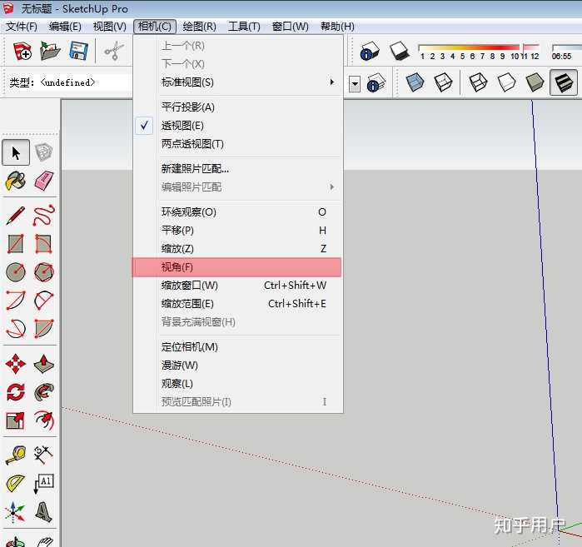Choose the Rotate tool
Screen dimensions: 582x547
click(16, 392)
